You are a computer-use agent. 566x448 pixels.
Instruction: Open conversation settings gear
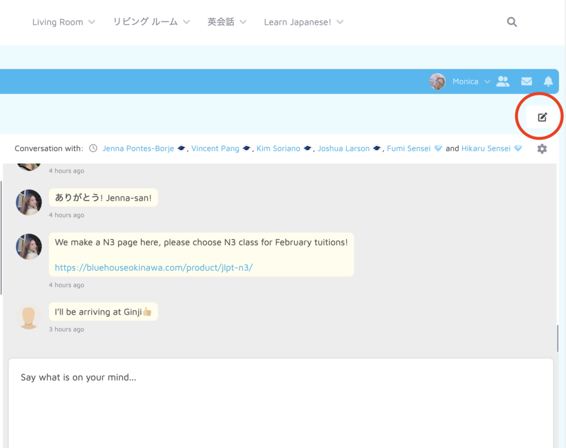(x=542, y=149)
